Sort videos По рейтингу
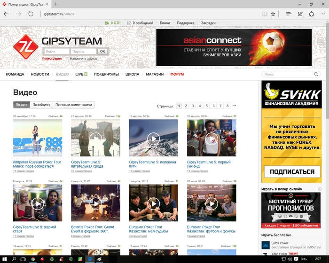This screenshot has width=329, height=263. pos(41,105)
